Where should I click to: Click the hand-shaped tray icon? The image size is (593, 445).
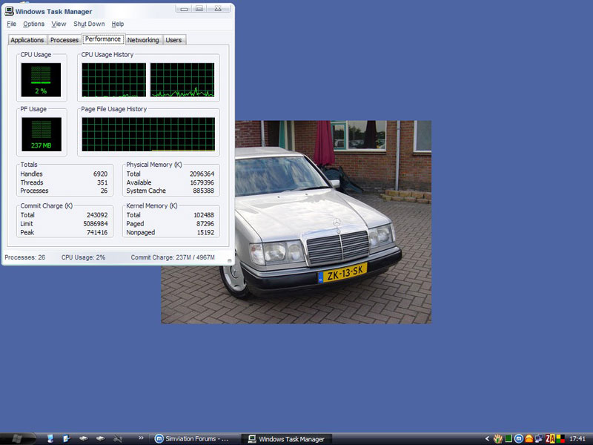point(498,438)
